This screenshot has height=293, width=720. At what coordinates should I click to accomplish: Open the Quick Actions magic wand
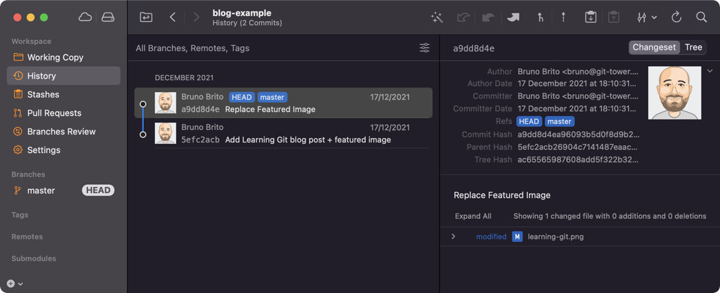[437, 18]
